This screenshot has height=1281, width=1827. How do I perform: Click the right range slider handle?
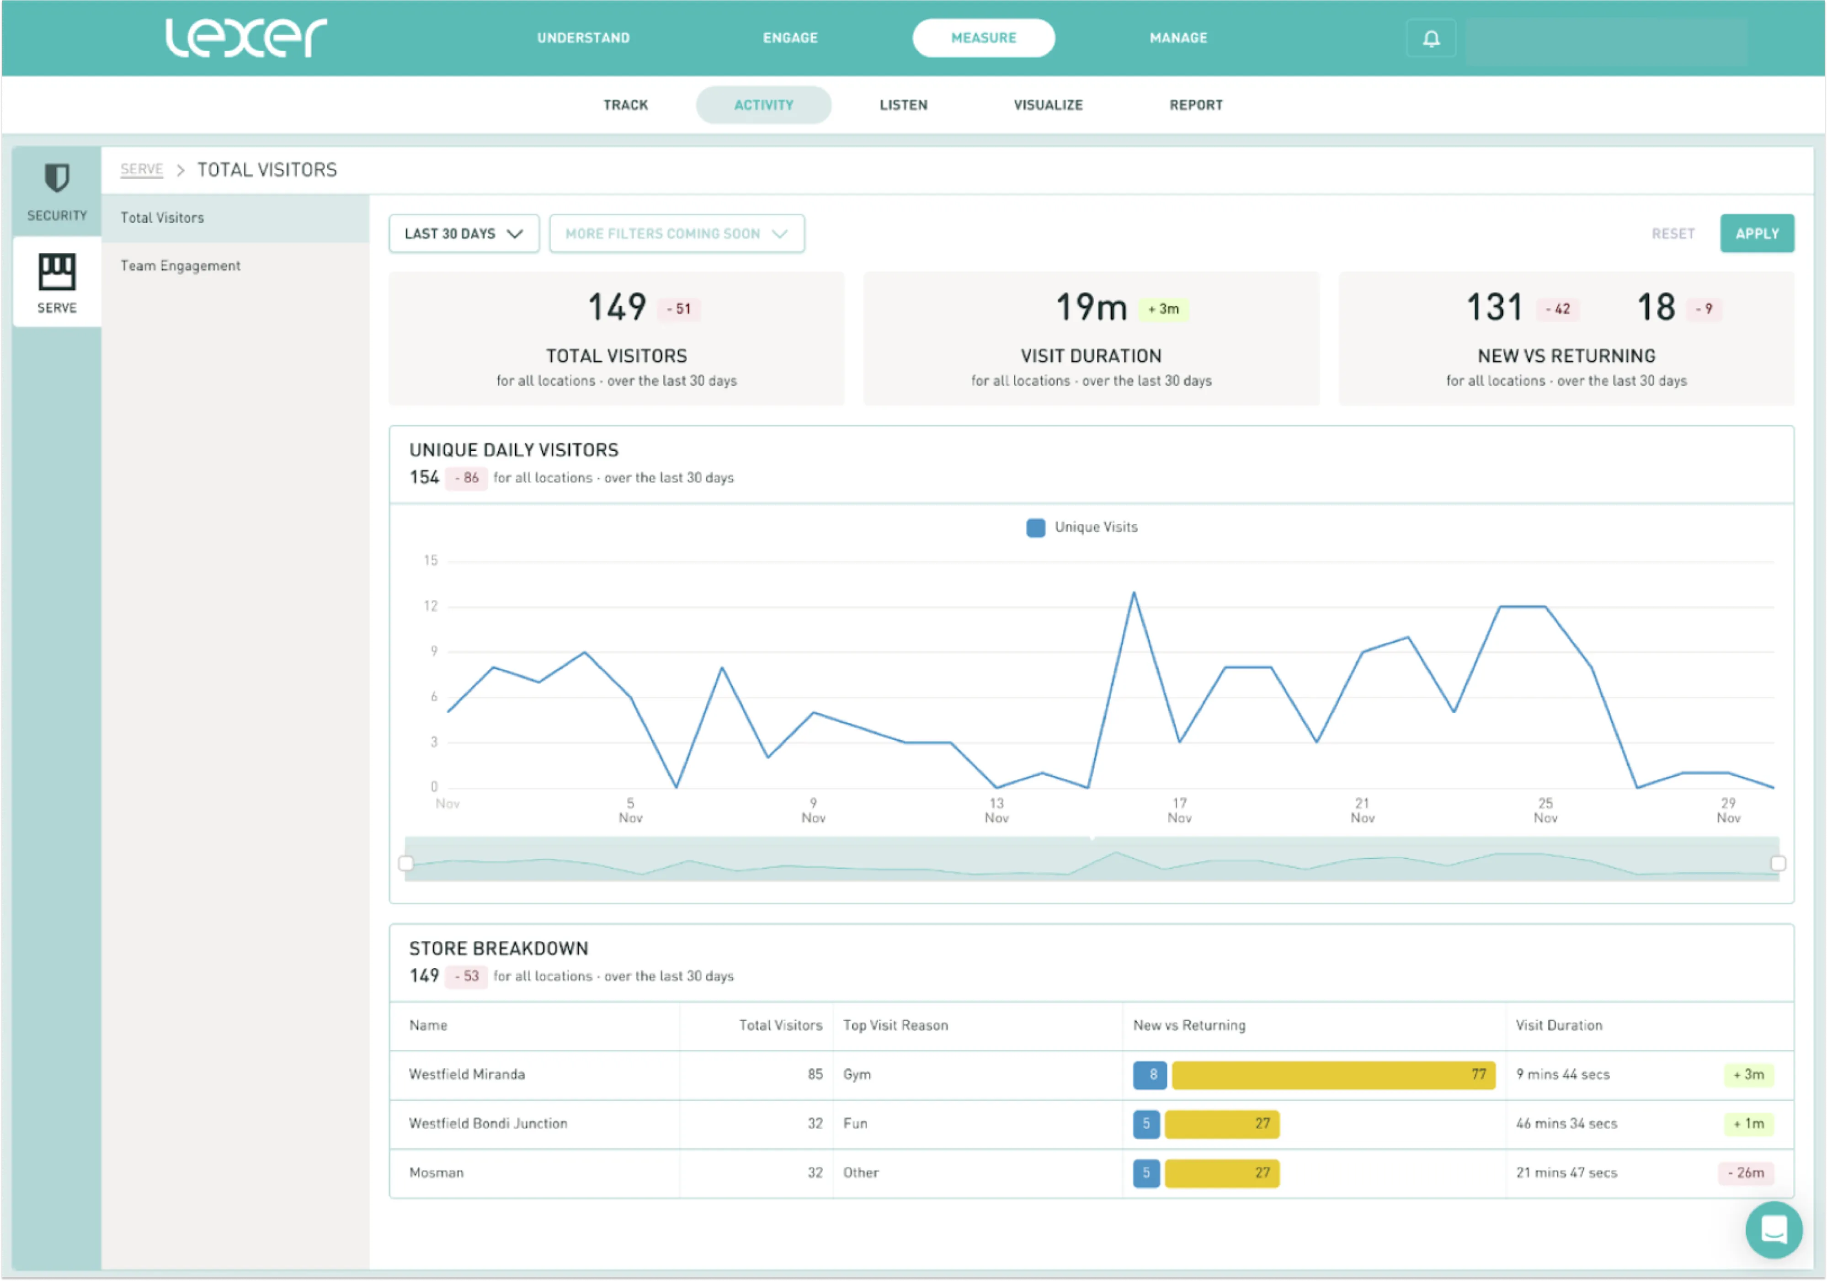click(x=1778, y=863)
